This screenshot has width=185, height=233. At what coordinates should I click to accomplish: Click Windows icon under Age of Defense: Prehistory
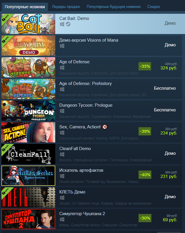click(62, 89)
